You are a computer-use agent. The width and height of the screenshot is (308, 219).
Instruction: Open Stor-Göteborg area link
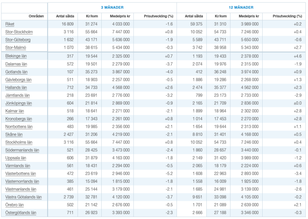point(18,40)
